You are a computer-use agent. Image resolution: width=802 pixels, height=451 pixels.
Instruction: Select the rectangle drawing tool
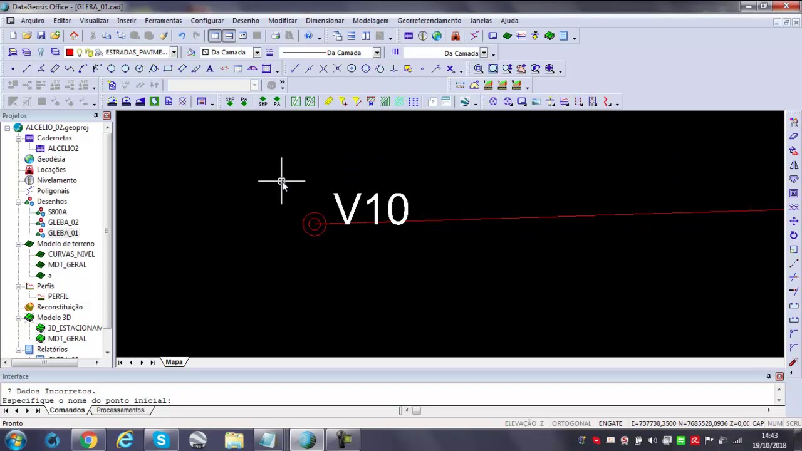pos(167,69)
